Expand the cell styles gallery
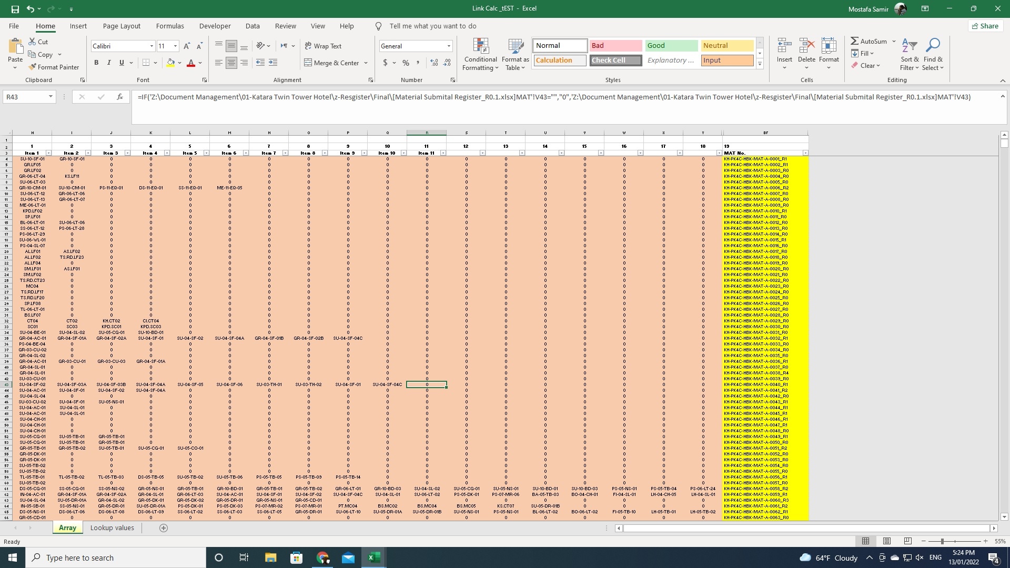The width and height of the screenshot is (1010, 568). click(x=760, y=64)
